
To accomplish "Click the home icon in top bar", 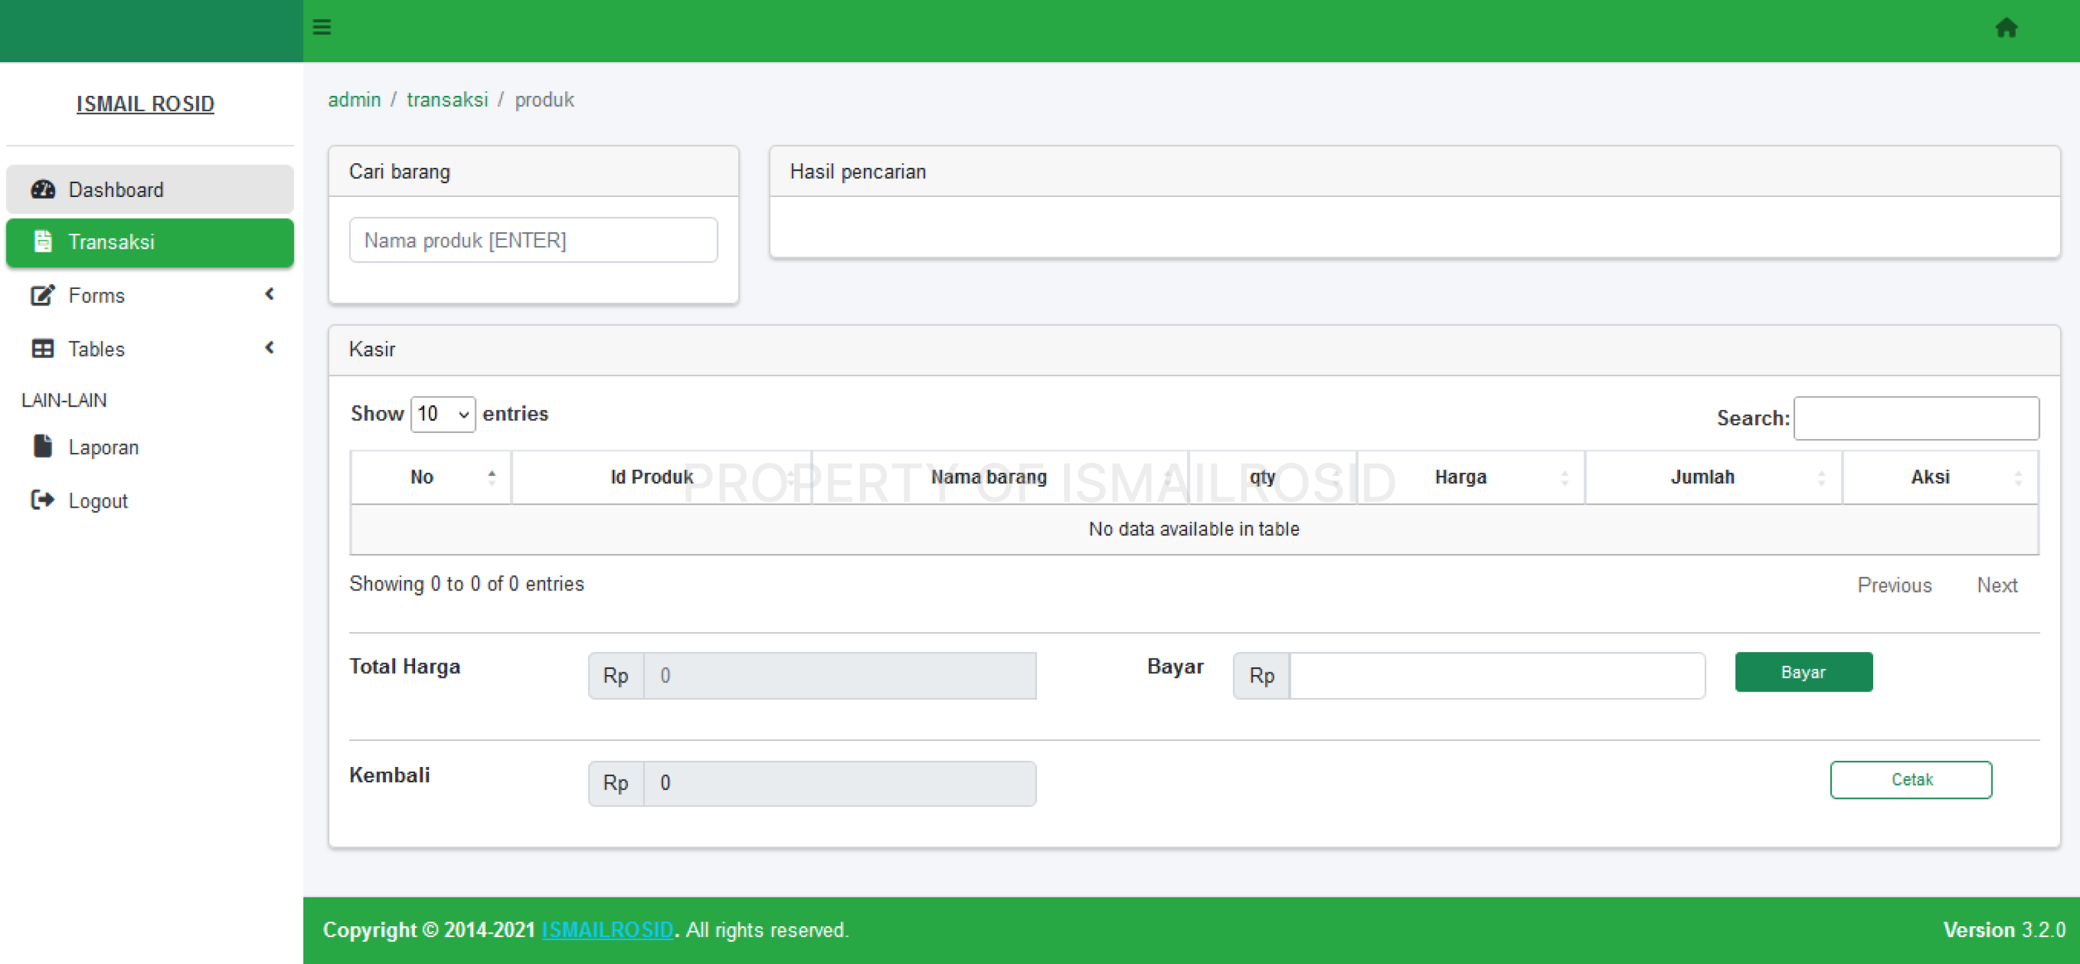I will [x=2006, y=28].
